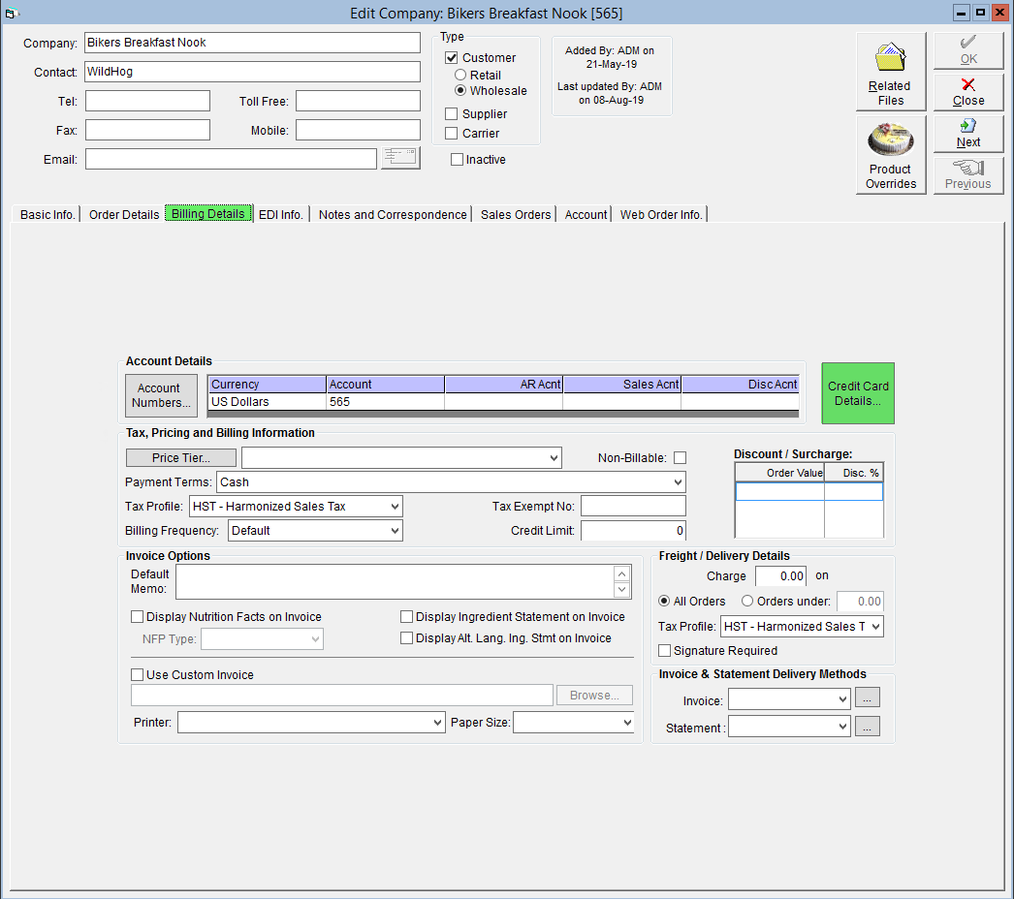Screen dimensions: 1014x899
Task: Click the Company name field
Action: click(x=252, y=43)
